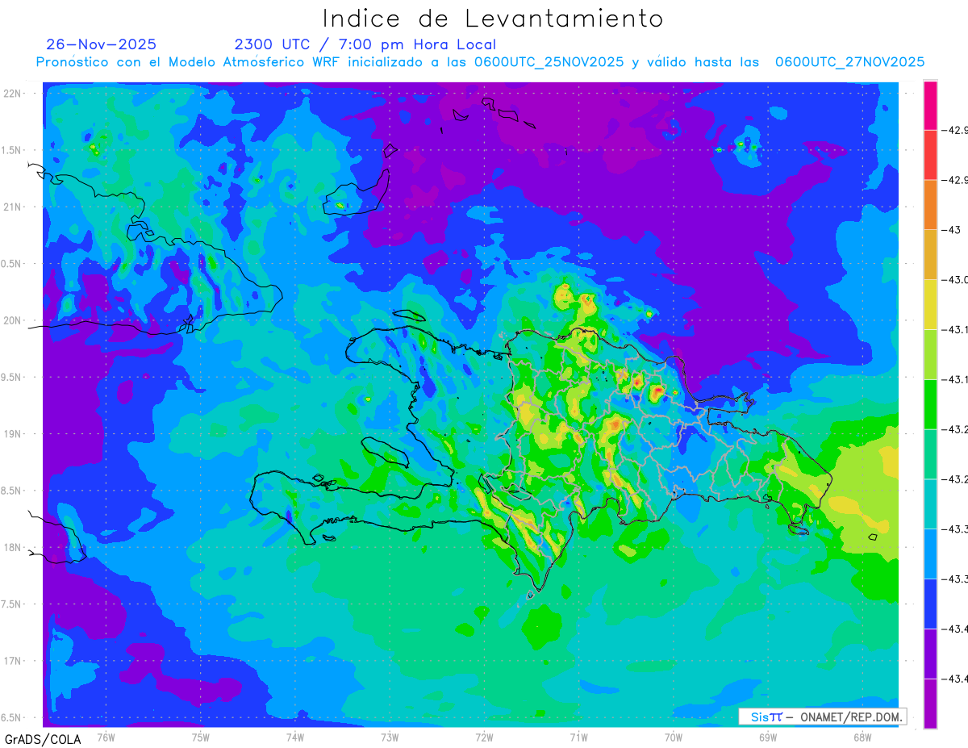Click the '74W' longitude label
968x748 pixels.
coord(294,738)
